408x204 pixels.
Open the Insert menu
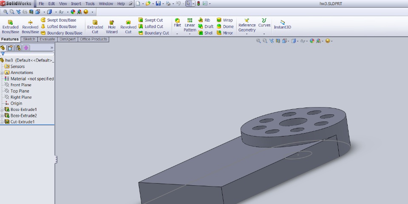pos(76,4)
